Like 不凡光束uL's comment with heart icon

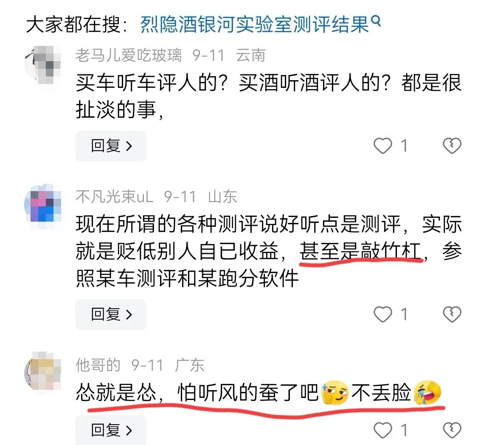382,314
